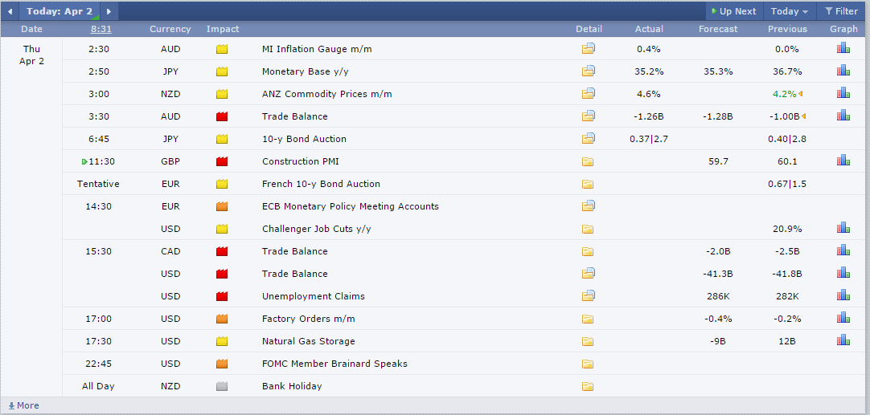Show graph for ANZ Commodity Prices
Screen dimensions: 870x415
tap(843, 93)
